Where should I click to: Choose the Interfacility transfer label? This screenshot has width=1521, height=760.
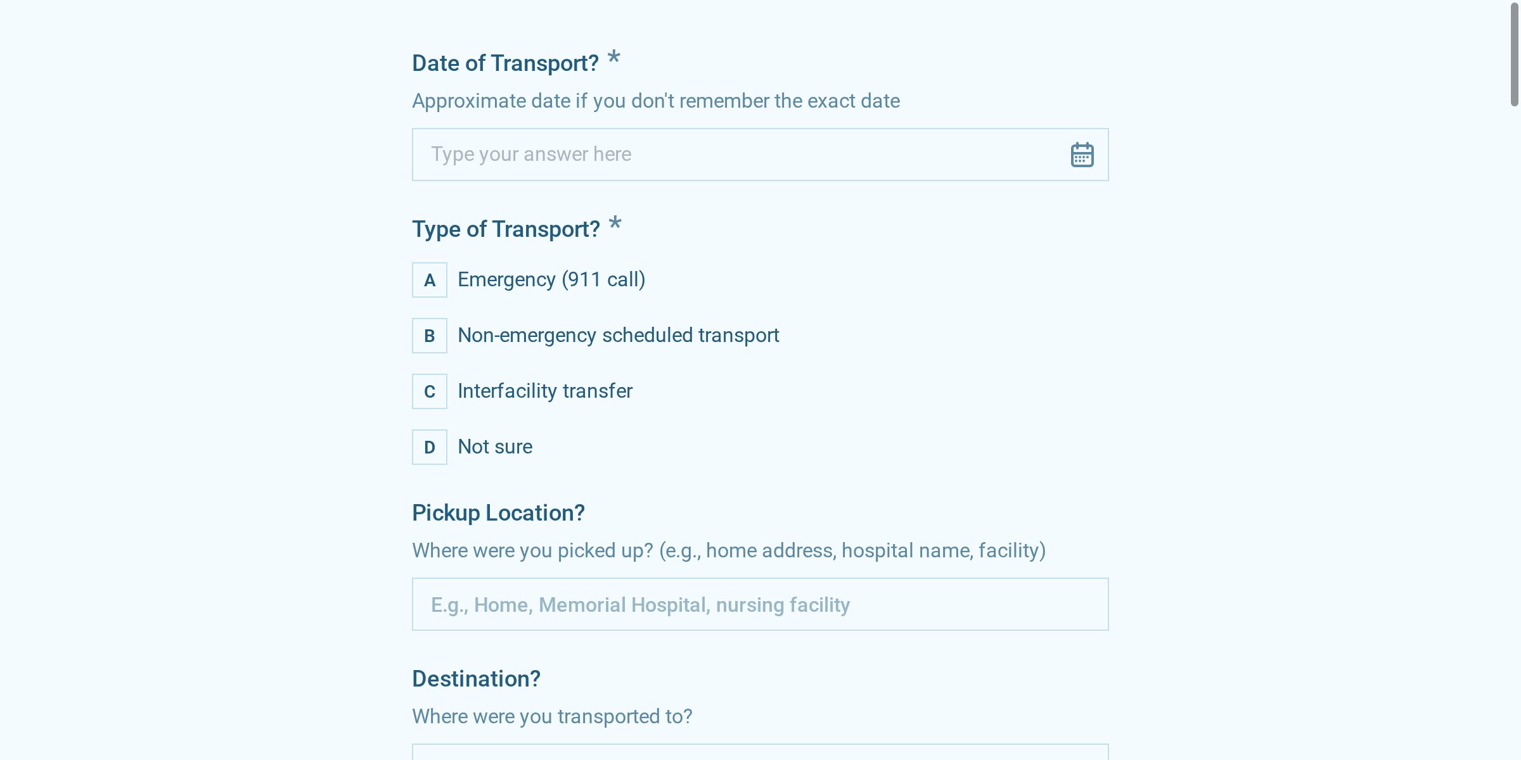coord(545,391)
